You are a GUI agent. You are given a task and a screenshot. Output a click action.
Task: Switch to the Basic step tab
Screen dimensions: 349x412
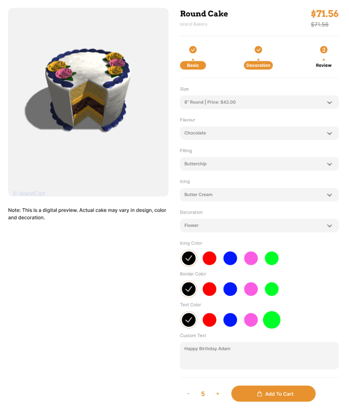pos(193,65)
